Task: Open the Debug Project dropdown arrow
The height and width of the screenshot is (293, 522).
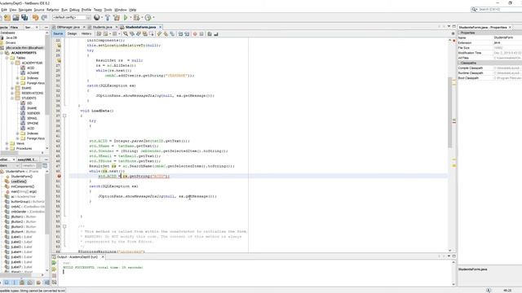Action: (142, 17)
